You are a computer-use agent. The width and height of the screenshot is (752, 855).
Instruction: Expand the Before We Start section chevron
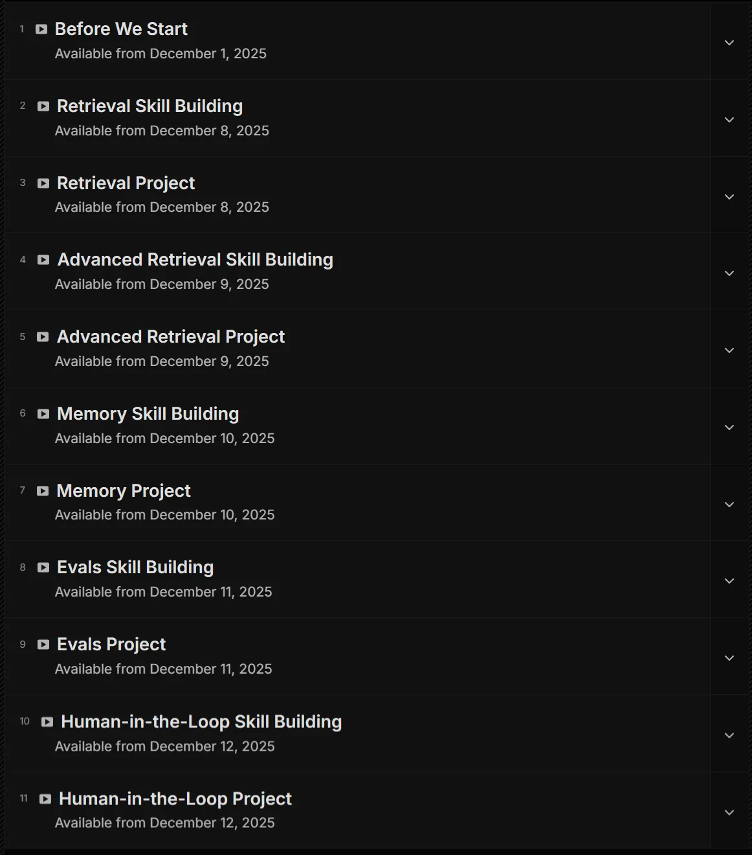coord(729,43)
